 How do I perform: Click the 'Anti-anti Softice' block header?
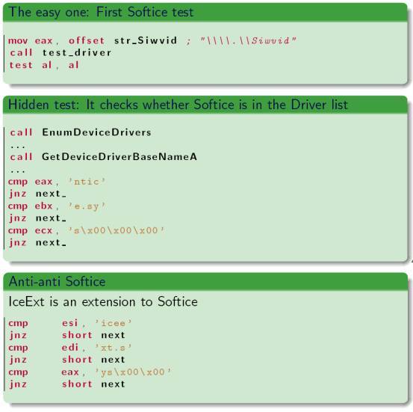click(x=205, y=281)
